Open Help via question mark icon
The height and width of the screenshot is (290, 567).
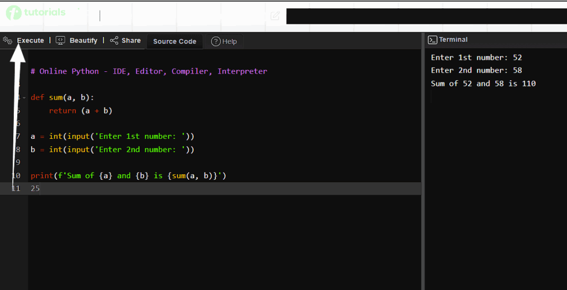(216, 42)
